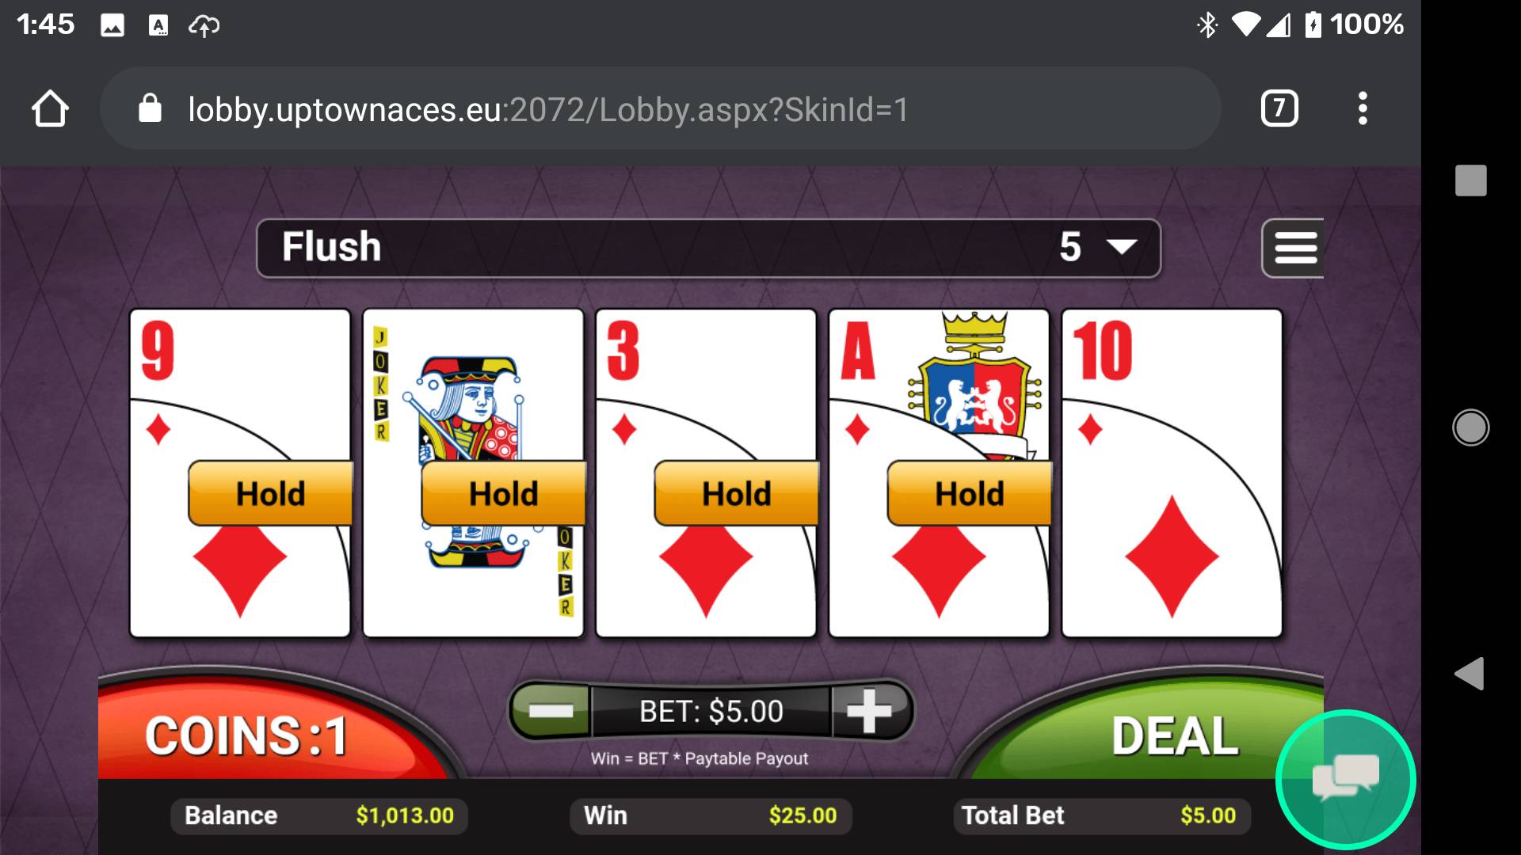
Task: Toggle Hold on the 3 of diamonds
Action: (x=737, y=493)
